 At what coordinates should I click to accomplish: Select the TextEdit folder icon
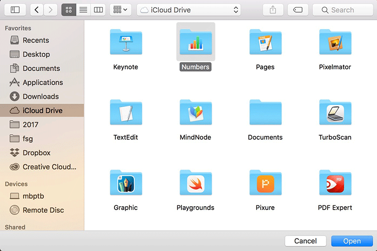(126, 112)
